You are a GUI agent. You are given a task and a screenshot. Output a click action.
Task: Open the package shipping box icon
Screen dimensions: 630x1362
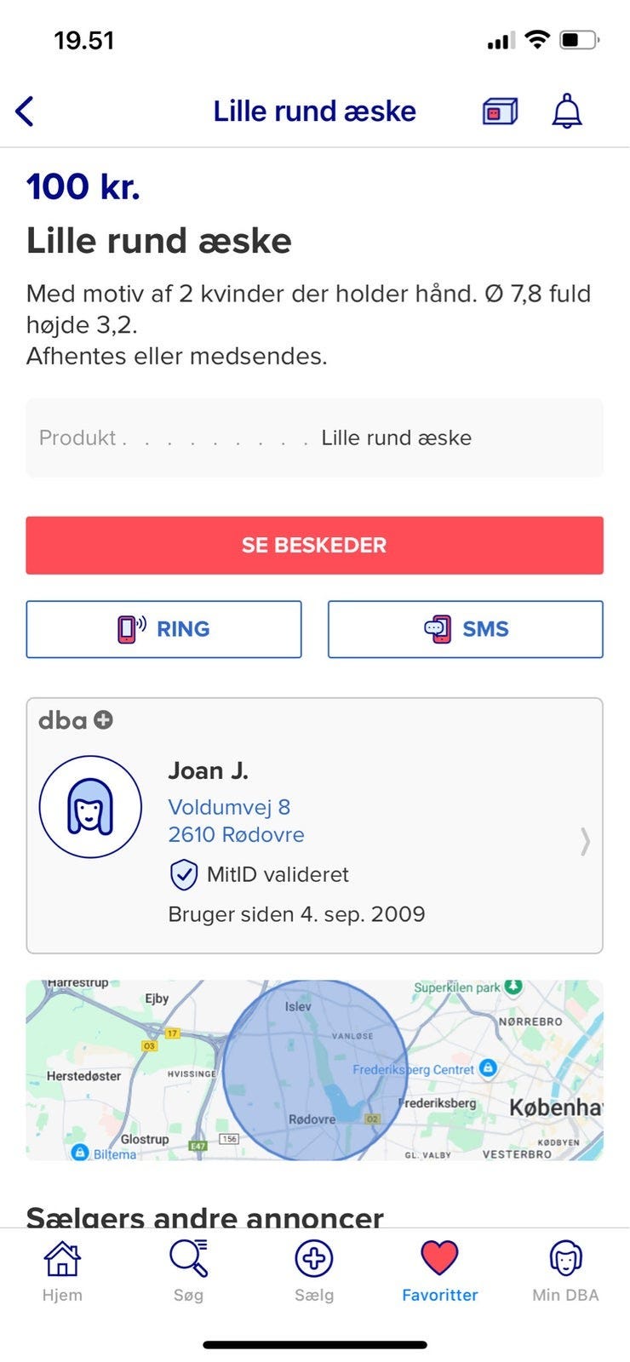pos(500,112)
